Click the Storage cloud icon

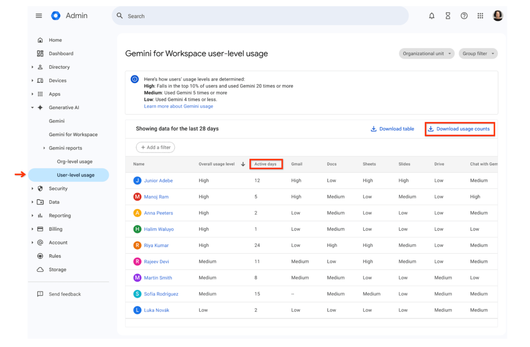40,269
